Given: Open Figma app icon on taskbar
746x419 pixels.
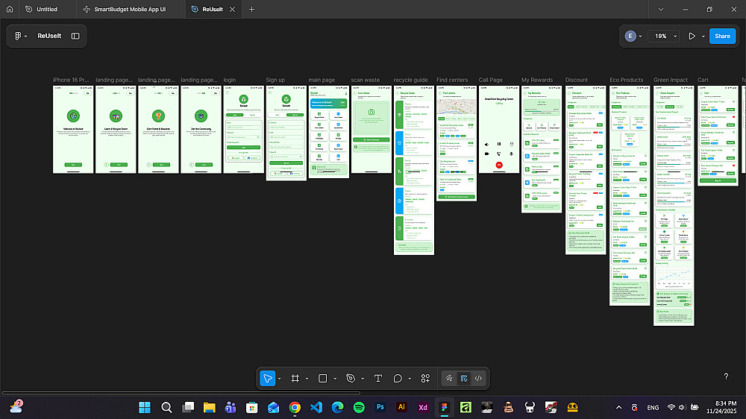Looking at the screenshot, I should coord(445,407).
